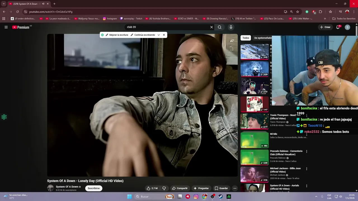
Task: Open Todos los favoritos folder
Action: point(344,19)
